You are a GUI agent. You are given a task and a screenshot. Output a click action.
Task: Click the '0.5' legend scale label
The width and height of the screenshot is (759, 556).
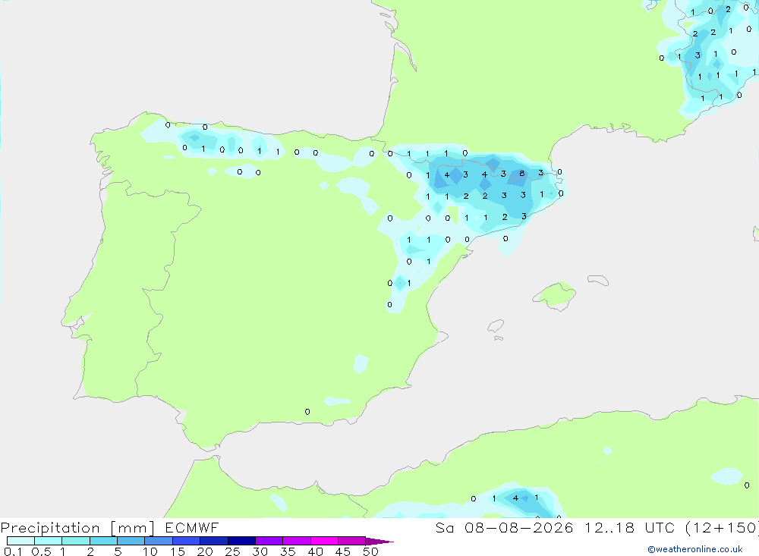click(41, 551)
